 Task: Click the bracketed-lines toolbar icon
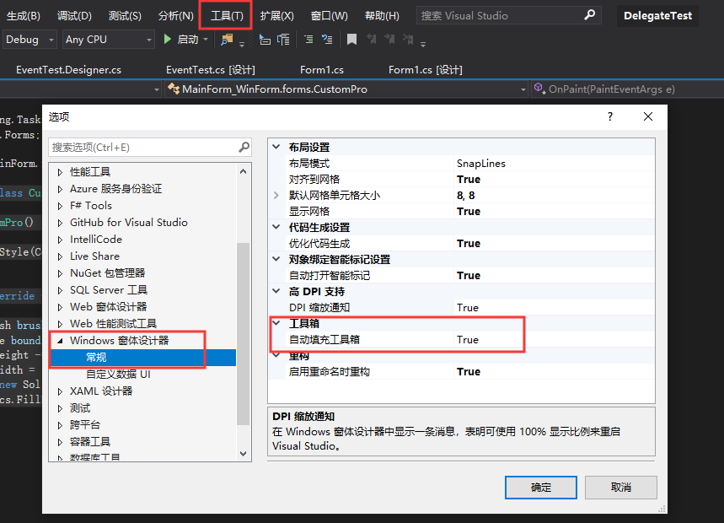click(283, 40)
